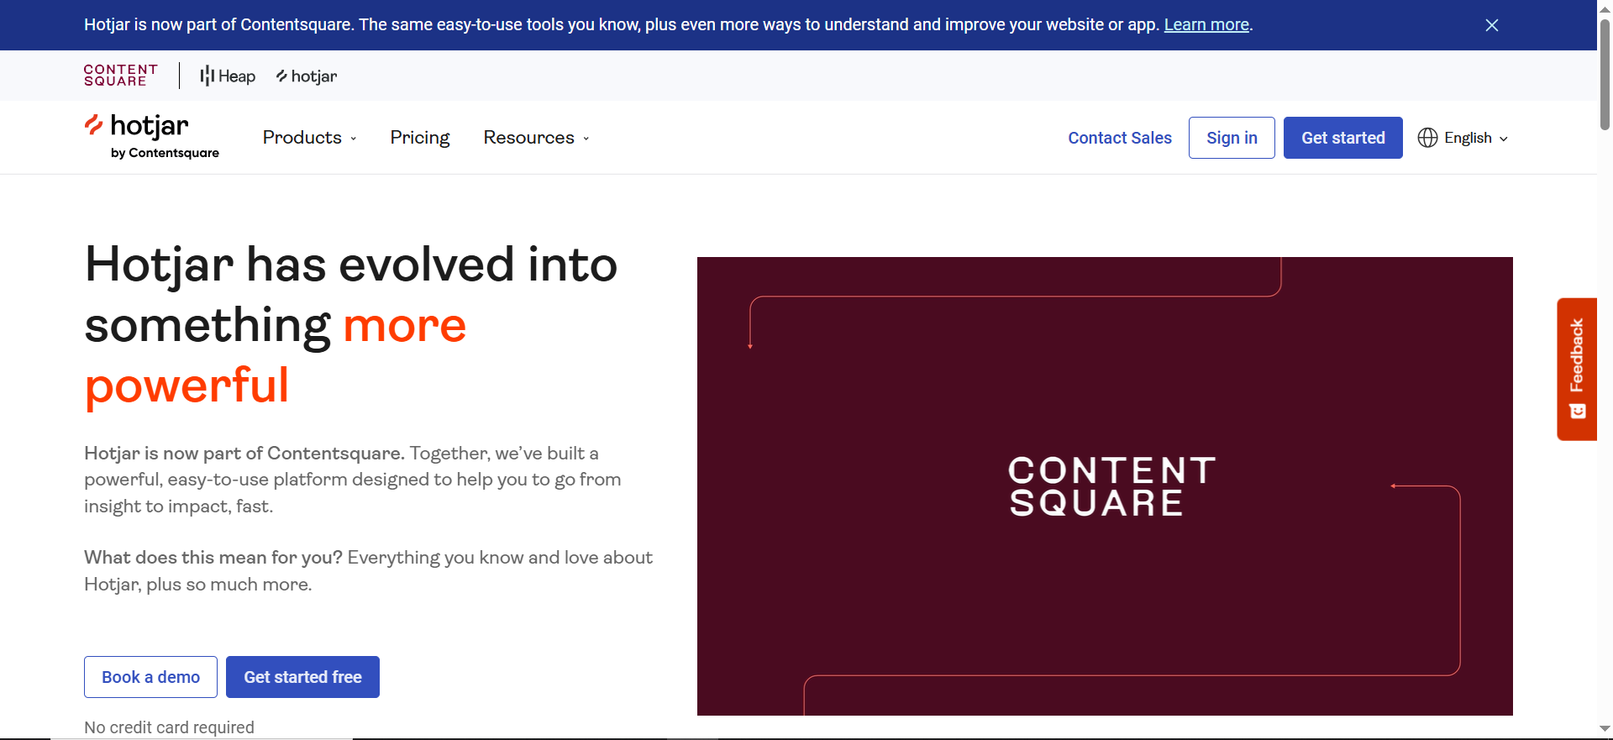Click the main Hotjar by Contentsquare logo
This screenshot has width=1613, height=740.
coord(151,136)
